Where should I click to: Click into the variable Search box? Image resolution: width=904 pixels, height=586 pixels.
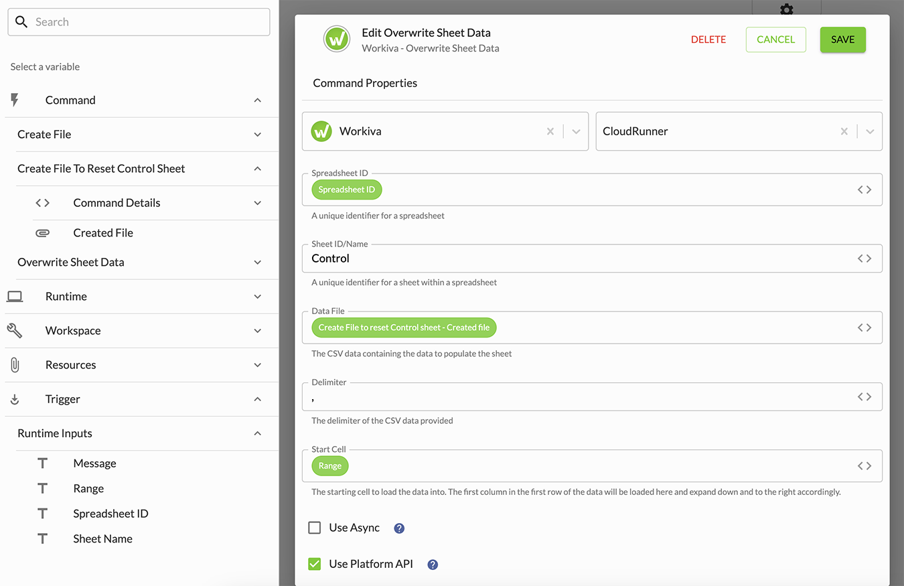139,22
